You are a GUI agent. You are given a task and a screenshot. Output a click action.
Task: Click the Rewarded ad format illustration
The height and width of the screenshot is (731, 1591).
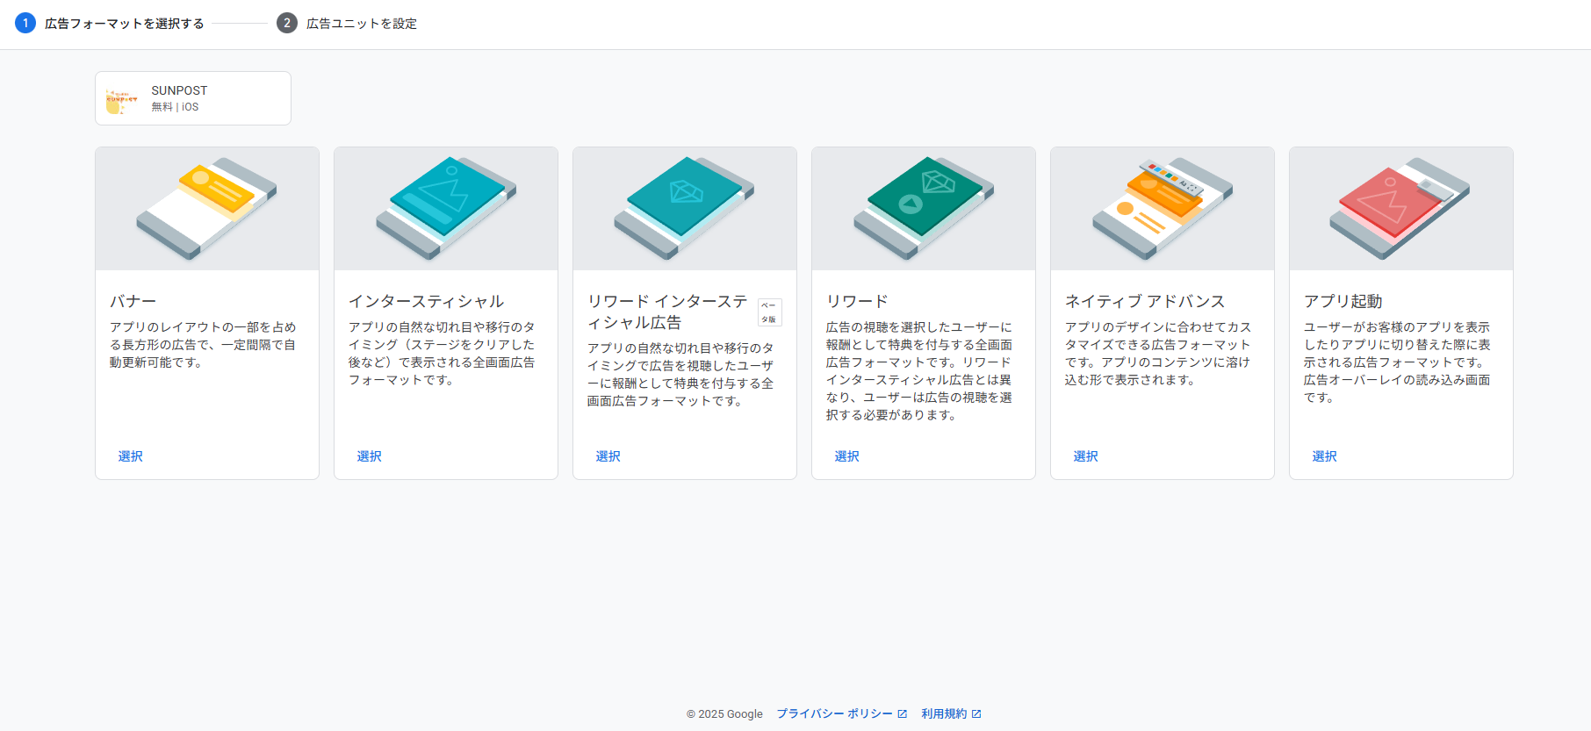click(924, 209)
